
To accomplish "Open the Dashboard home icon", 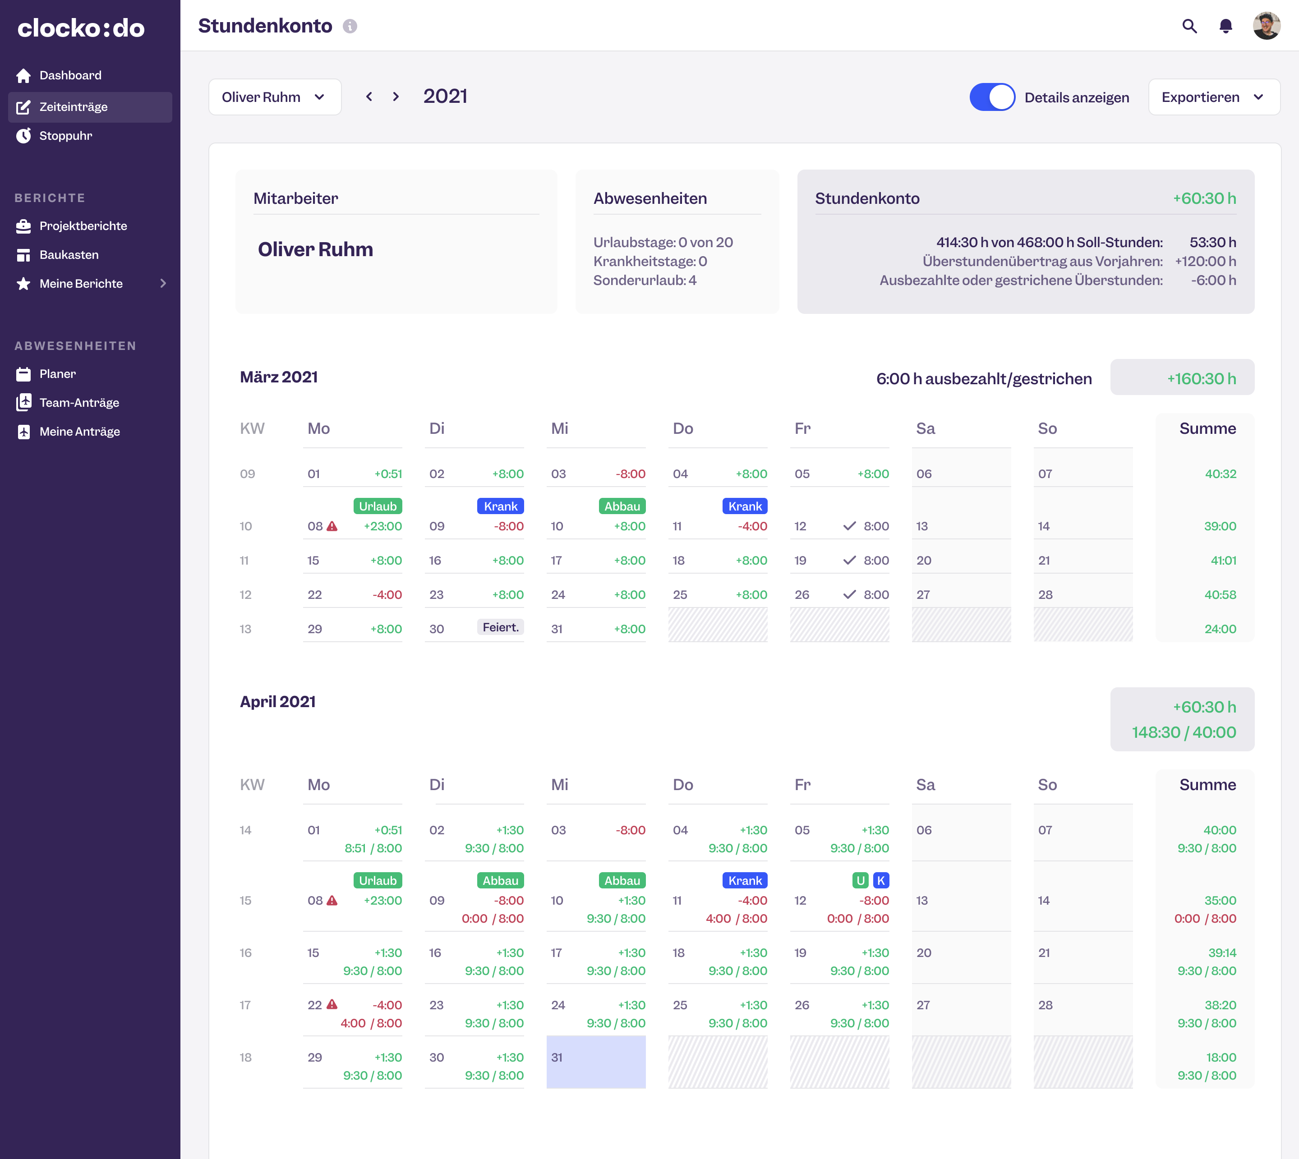I will (24, 74).
